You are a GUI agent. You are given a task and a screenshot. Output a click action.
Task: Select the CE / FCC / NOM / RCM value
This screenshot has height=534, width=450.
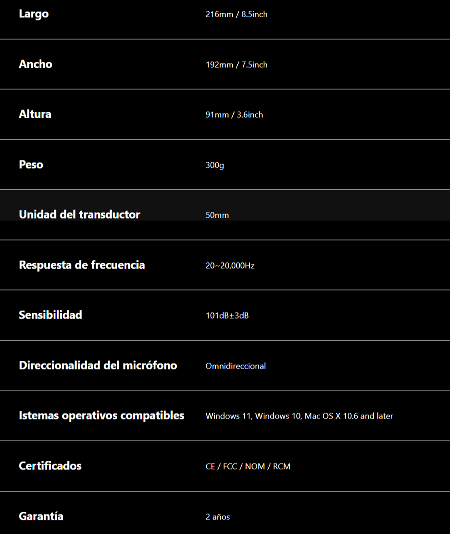click(x=248, y=466)
